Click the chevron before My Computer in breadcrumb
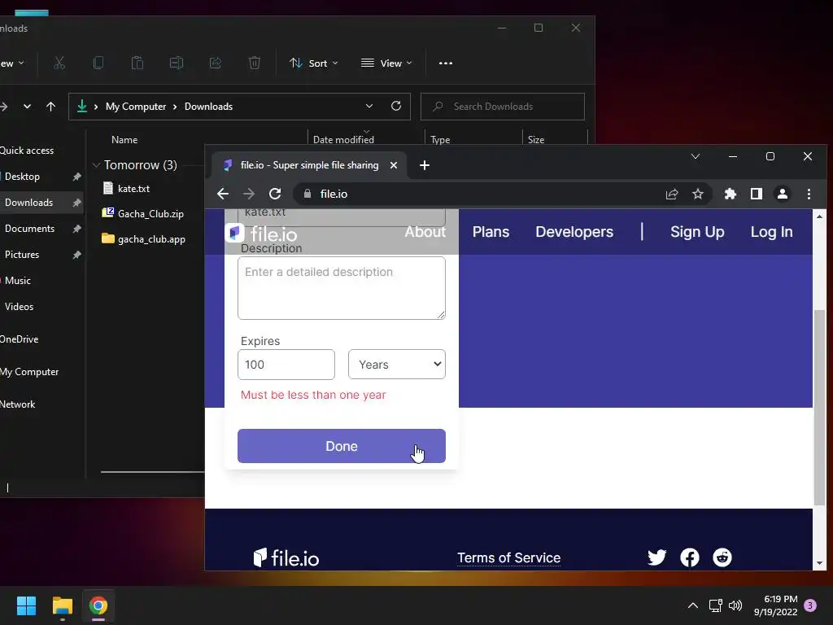Image resolution: width=833 pixels, height=625 pixels. (96, 107)
